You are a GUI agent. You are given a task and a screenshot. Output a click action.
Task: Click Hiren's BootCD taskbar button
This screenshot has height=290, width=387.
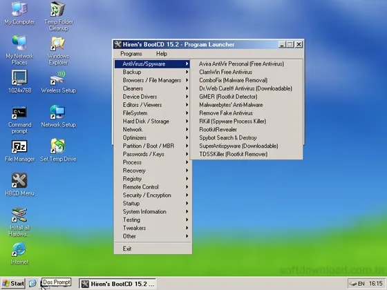117,284
